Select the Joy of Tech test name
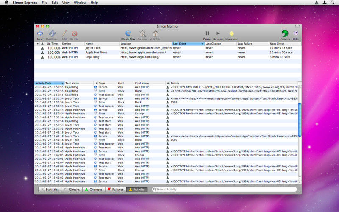This screenshot has width=339, height=212. pos(93,48)
